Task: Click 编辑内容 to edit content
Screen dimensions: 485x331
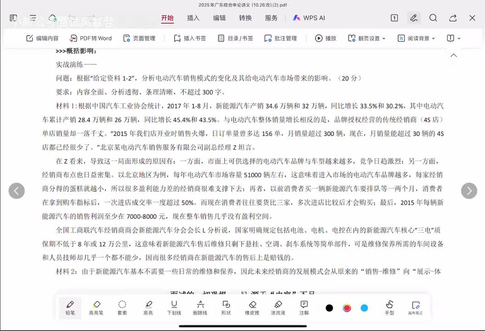Action: (x=42, y=39)
